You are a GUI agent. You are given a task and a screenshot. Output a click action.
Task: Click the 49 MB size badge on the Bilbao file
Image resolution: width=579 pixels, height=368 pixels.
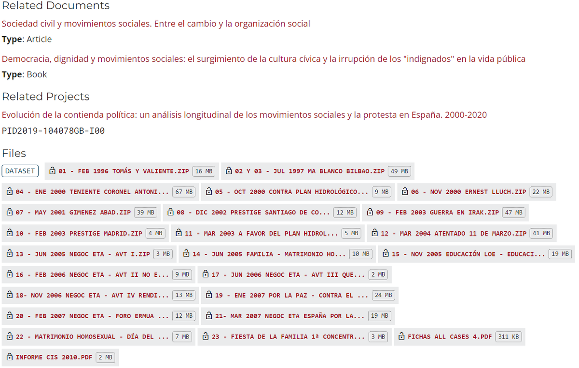[400, 170]
